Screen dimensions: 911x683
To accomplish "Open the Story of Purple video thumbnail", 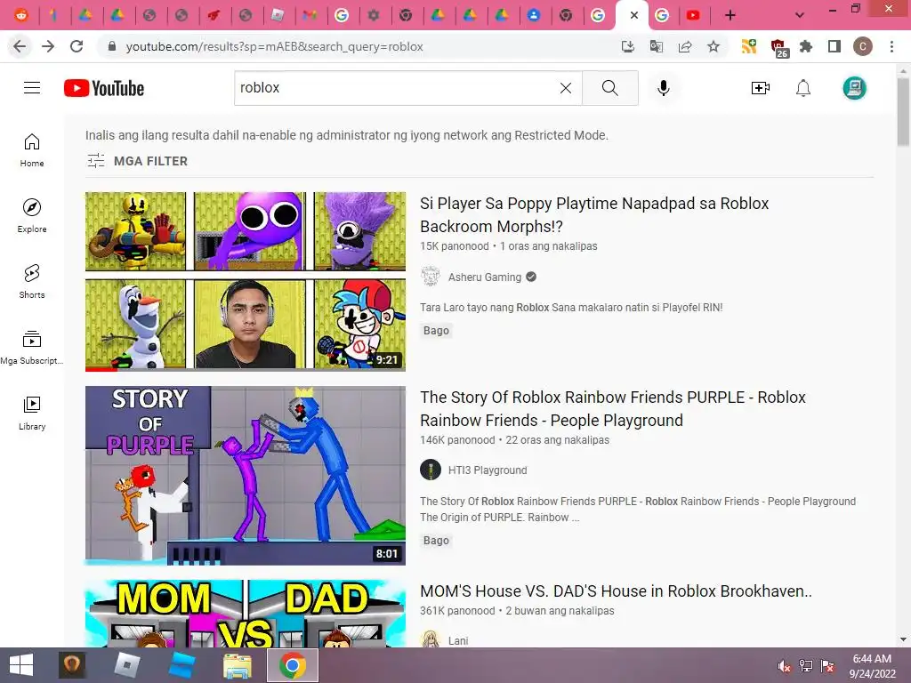I will pyautogui.click(x=246, y=476).
